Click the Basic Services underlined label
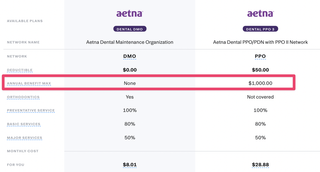This screenshot has height=172, width=320. point(23,124)
